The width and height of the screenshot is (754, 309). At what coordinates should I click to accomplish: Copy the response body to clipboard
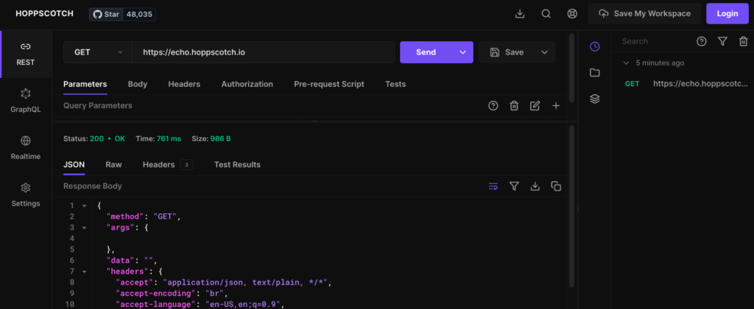click(x=556, y=186)
